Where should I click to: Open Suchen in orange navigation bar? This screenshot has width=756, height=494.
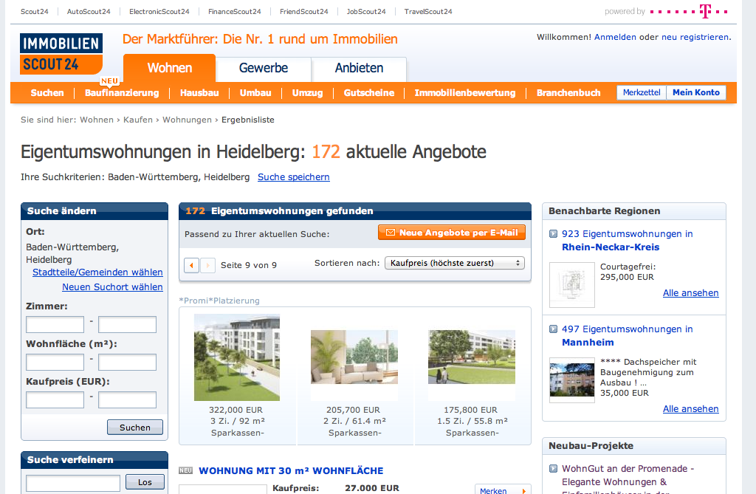click(x=47, y=92)
